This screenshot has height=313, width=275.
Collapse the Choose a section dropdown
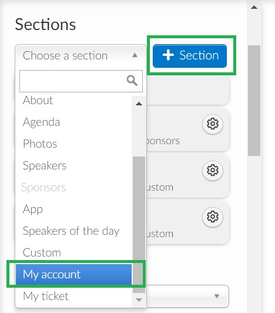[x=135, y=55]
